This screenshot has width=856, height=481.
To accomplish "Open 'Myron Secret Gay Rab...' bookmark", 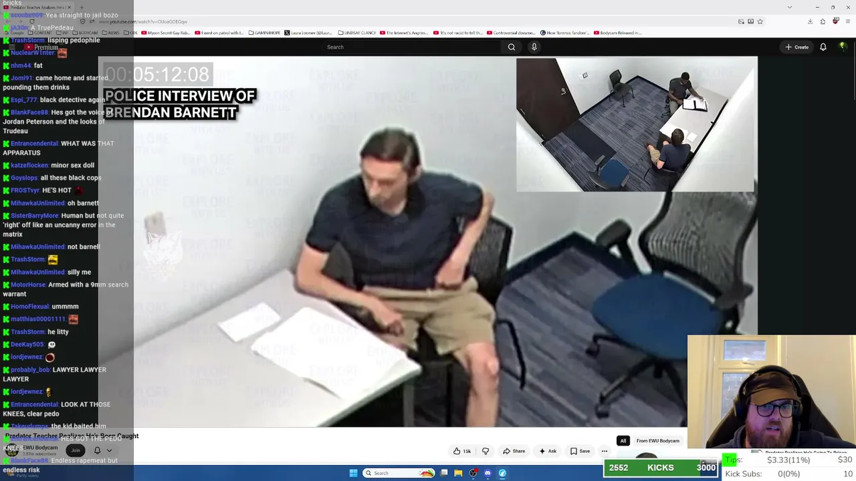I will (166, 33).
